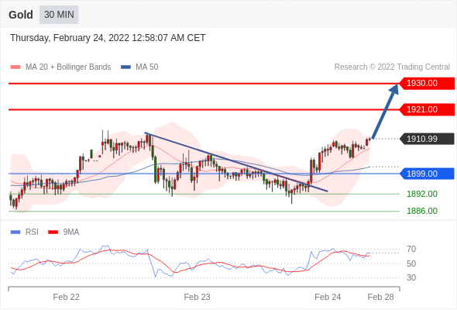Click the Feb 24 date axis label

point(328,297)
